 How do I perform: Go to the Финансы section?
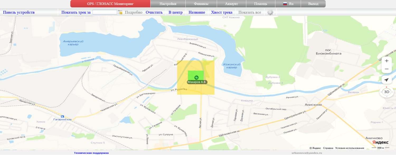(x=201, y=4)
